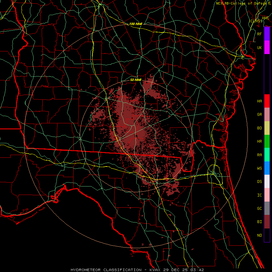Select the GC gray legend swatch

point(267,208)
